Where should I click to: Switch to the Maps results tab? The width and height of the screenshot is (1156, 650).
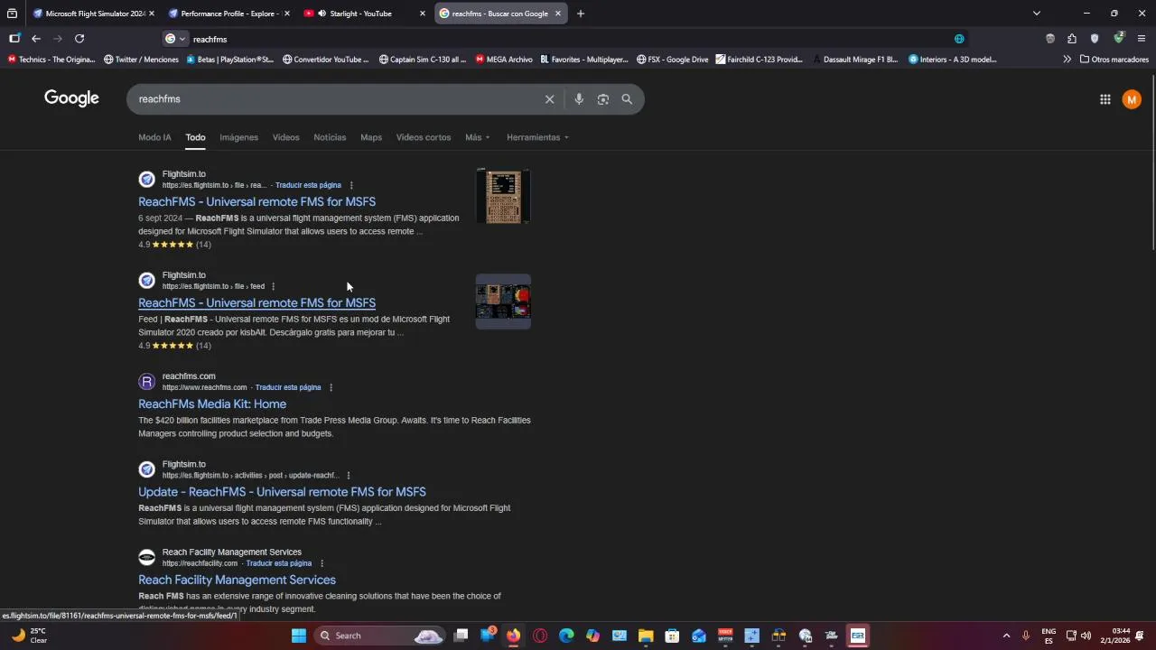click(x=371, y=137)
